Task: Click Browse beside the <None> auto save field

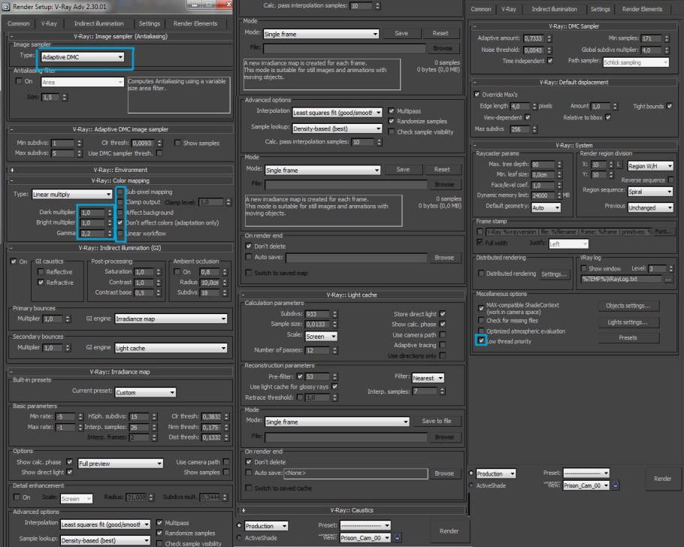Action: [x=444, y=473]
